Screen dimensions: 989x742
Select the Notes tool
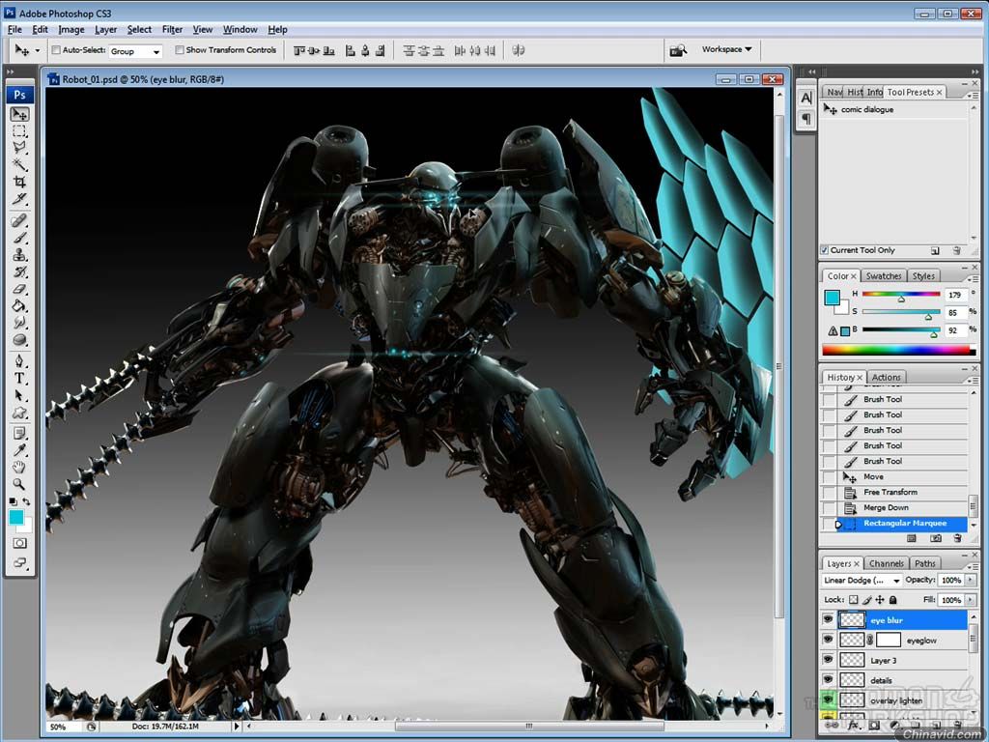pyautogui.click(x=19, y=434)
